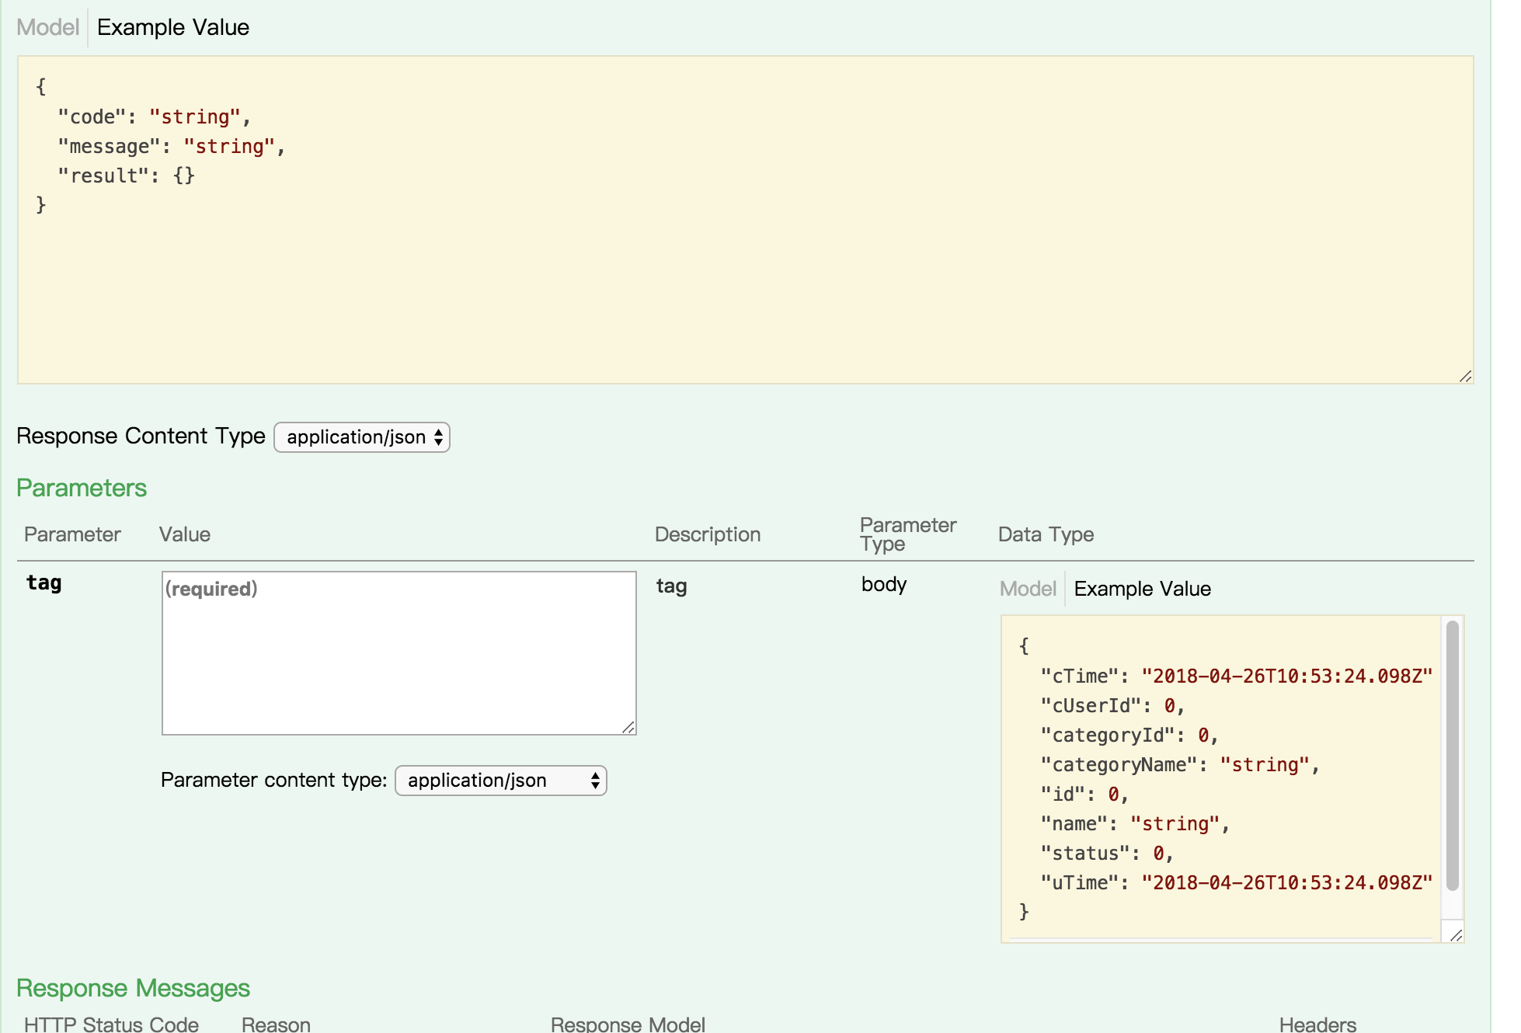Switch to the top Model tab
Viewport: 1521px width, 1033px height.
pos(47,27)
